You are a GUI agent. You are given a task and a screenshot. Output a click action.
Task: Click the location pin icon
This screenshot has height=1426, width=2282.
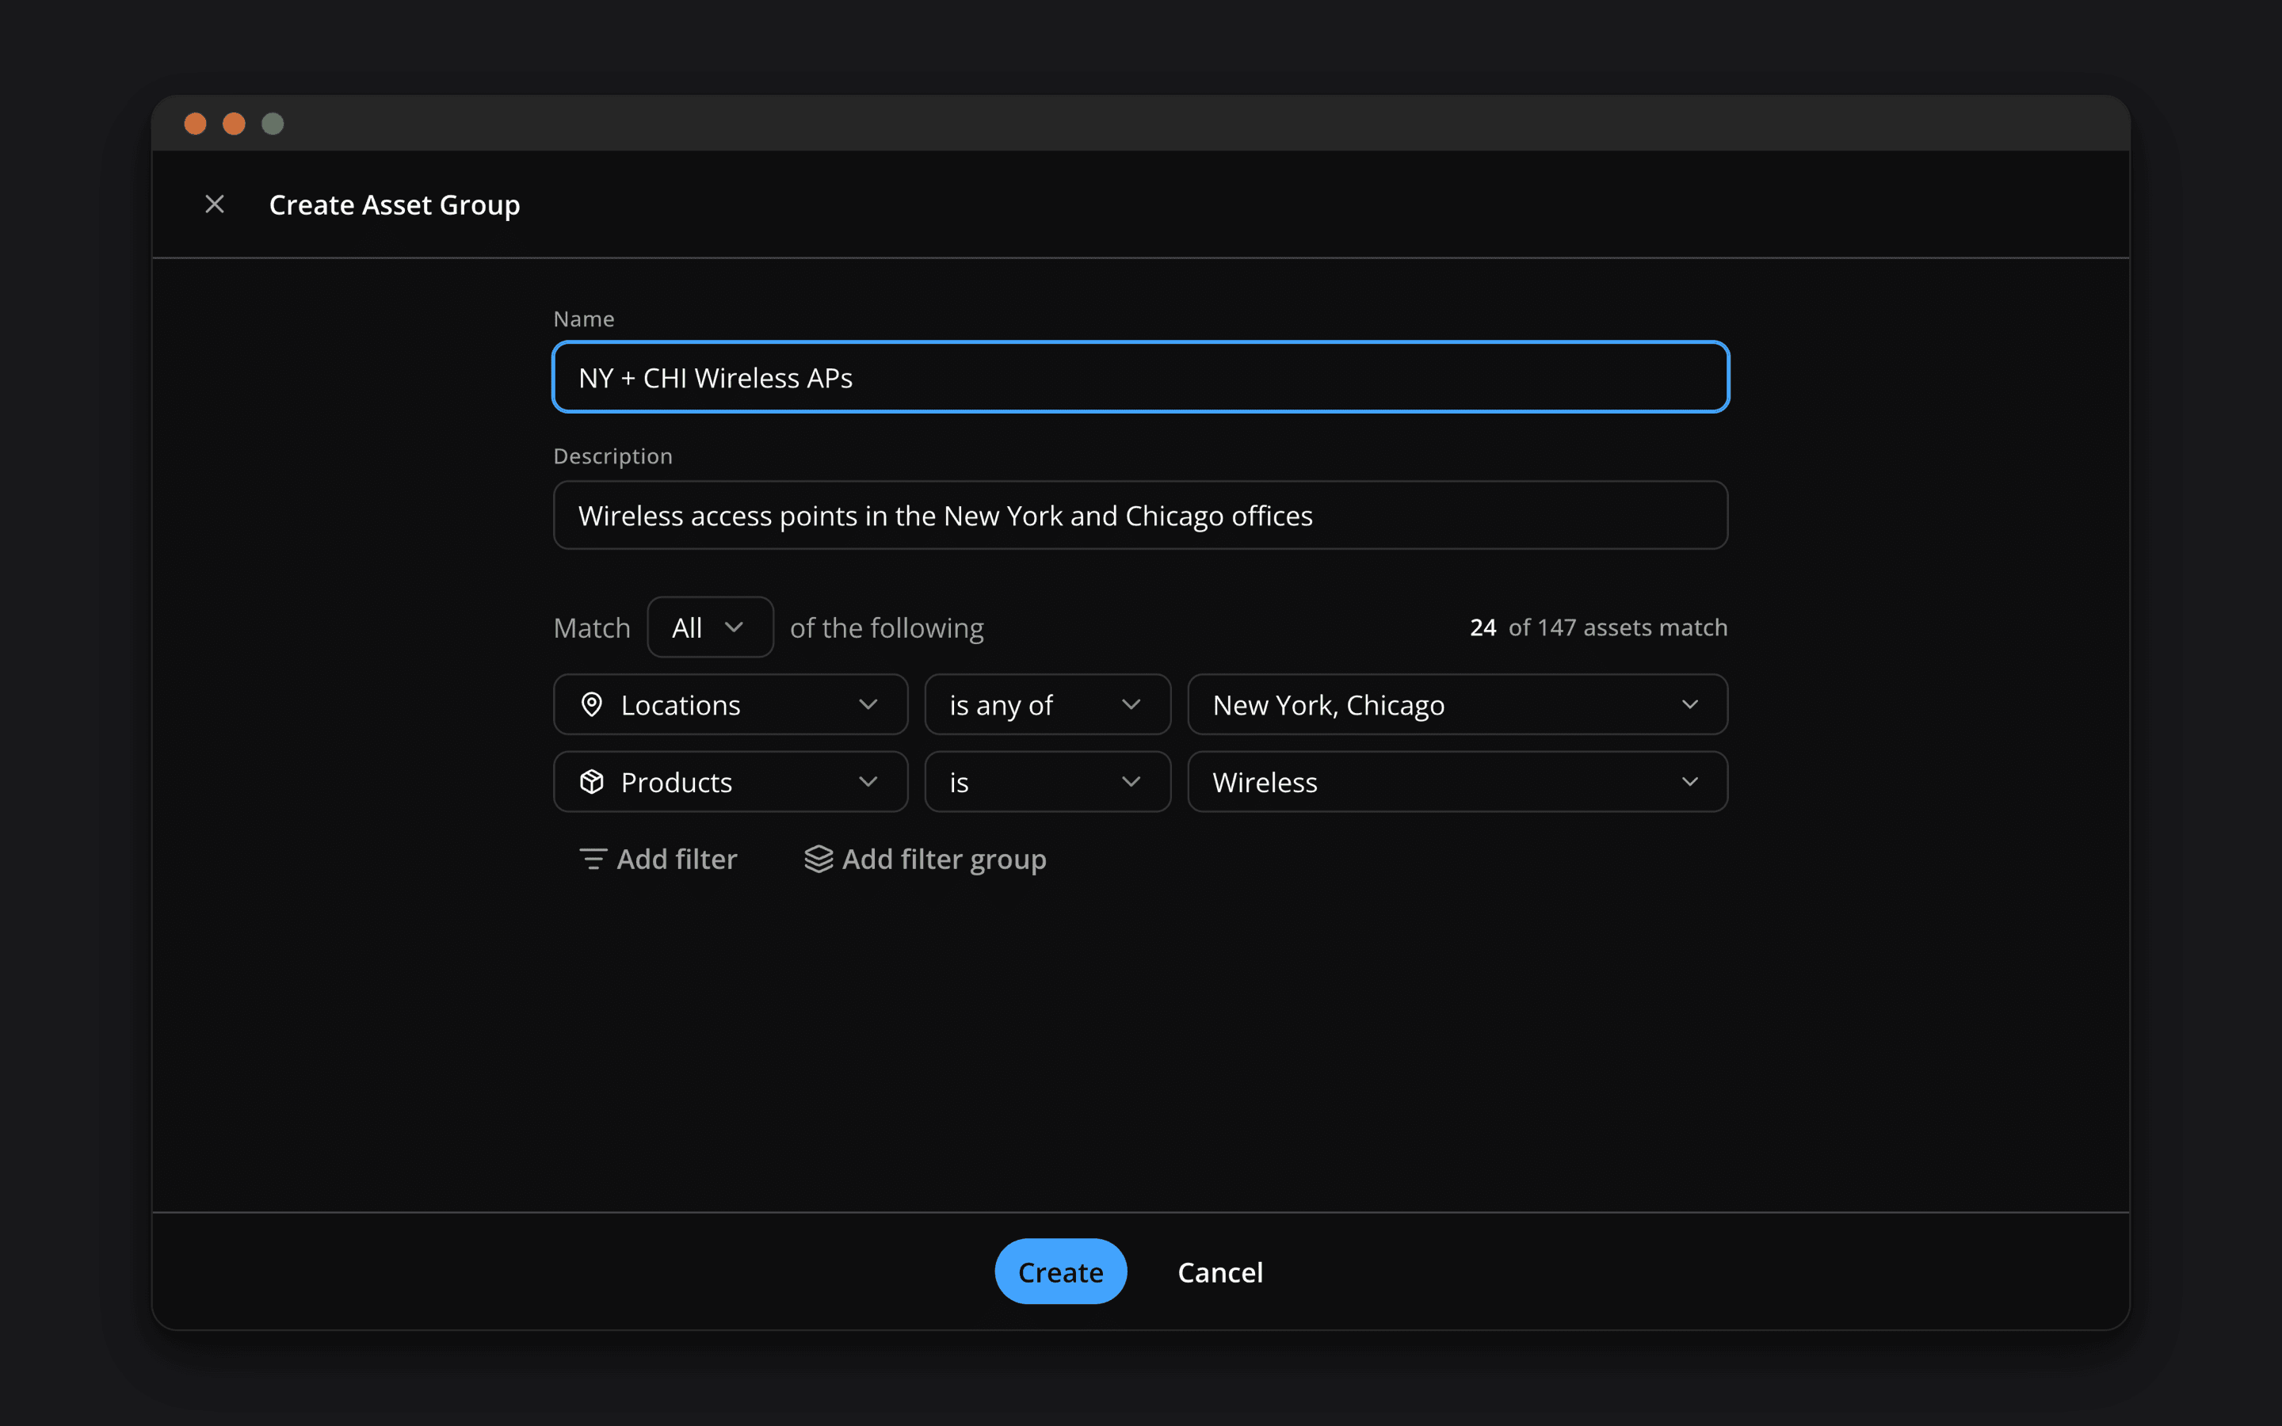[x=591, y=704]
